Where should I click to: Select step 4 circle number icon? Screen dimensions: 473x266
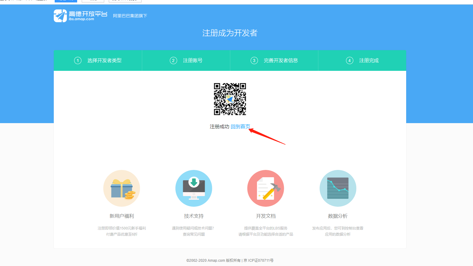click(350, 60)
